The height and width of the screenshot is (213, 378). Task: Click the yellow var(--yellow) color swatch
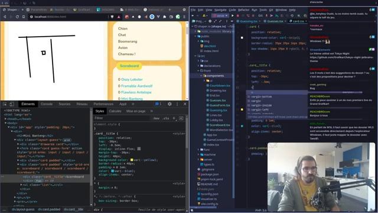(132, 160)
